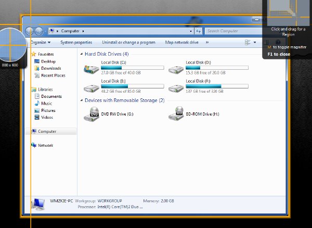Show more toolbar commands chevron
This screenshot has width=312, height=228.
[207, 42]
